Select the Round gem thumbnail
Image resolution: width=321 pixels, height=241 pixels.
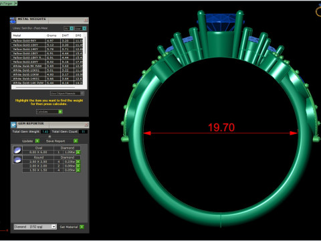pyautogui.click(x=17, y=159)
